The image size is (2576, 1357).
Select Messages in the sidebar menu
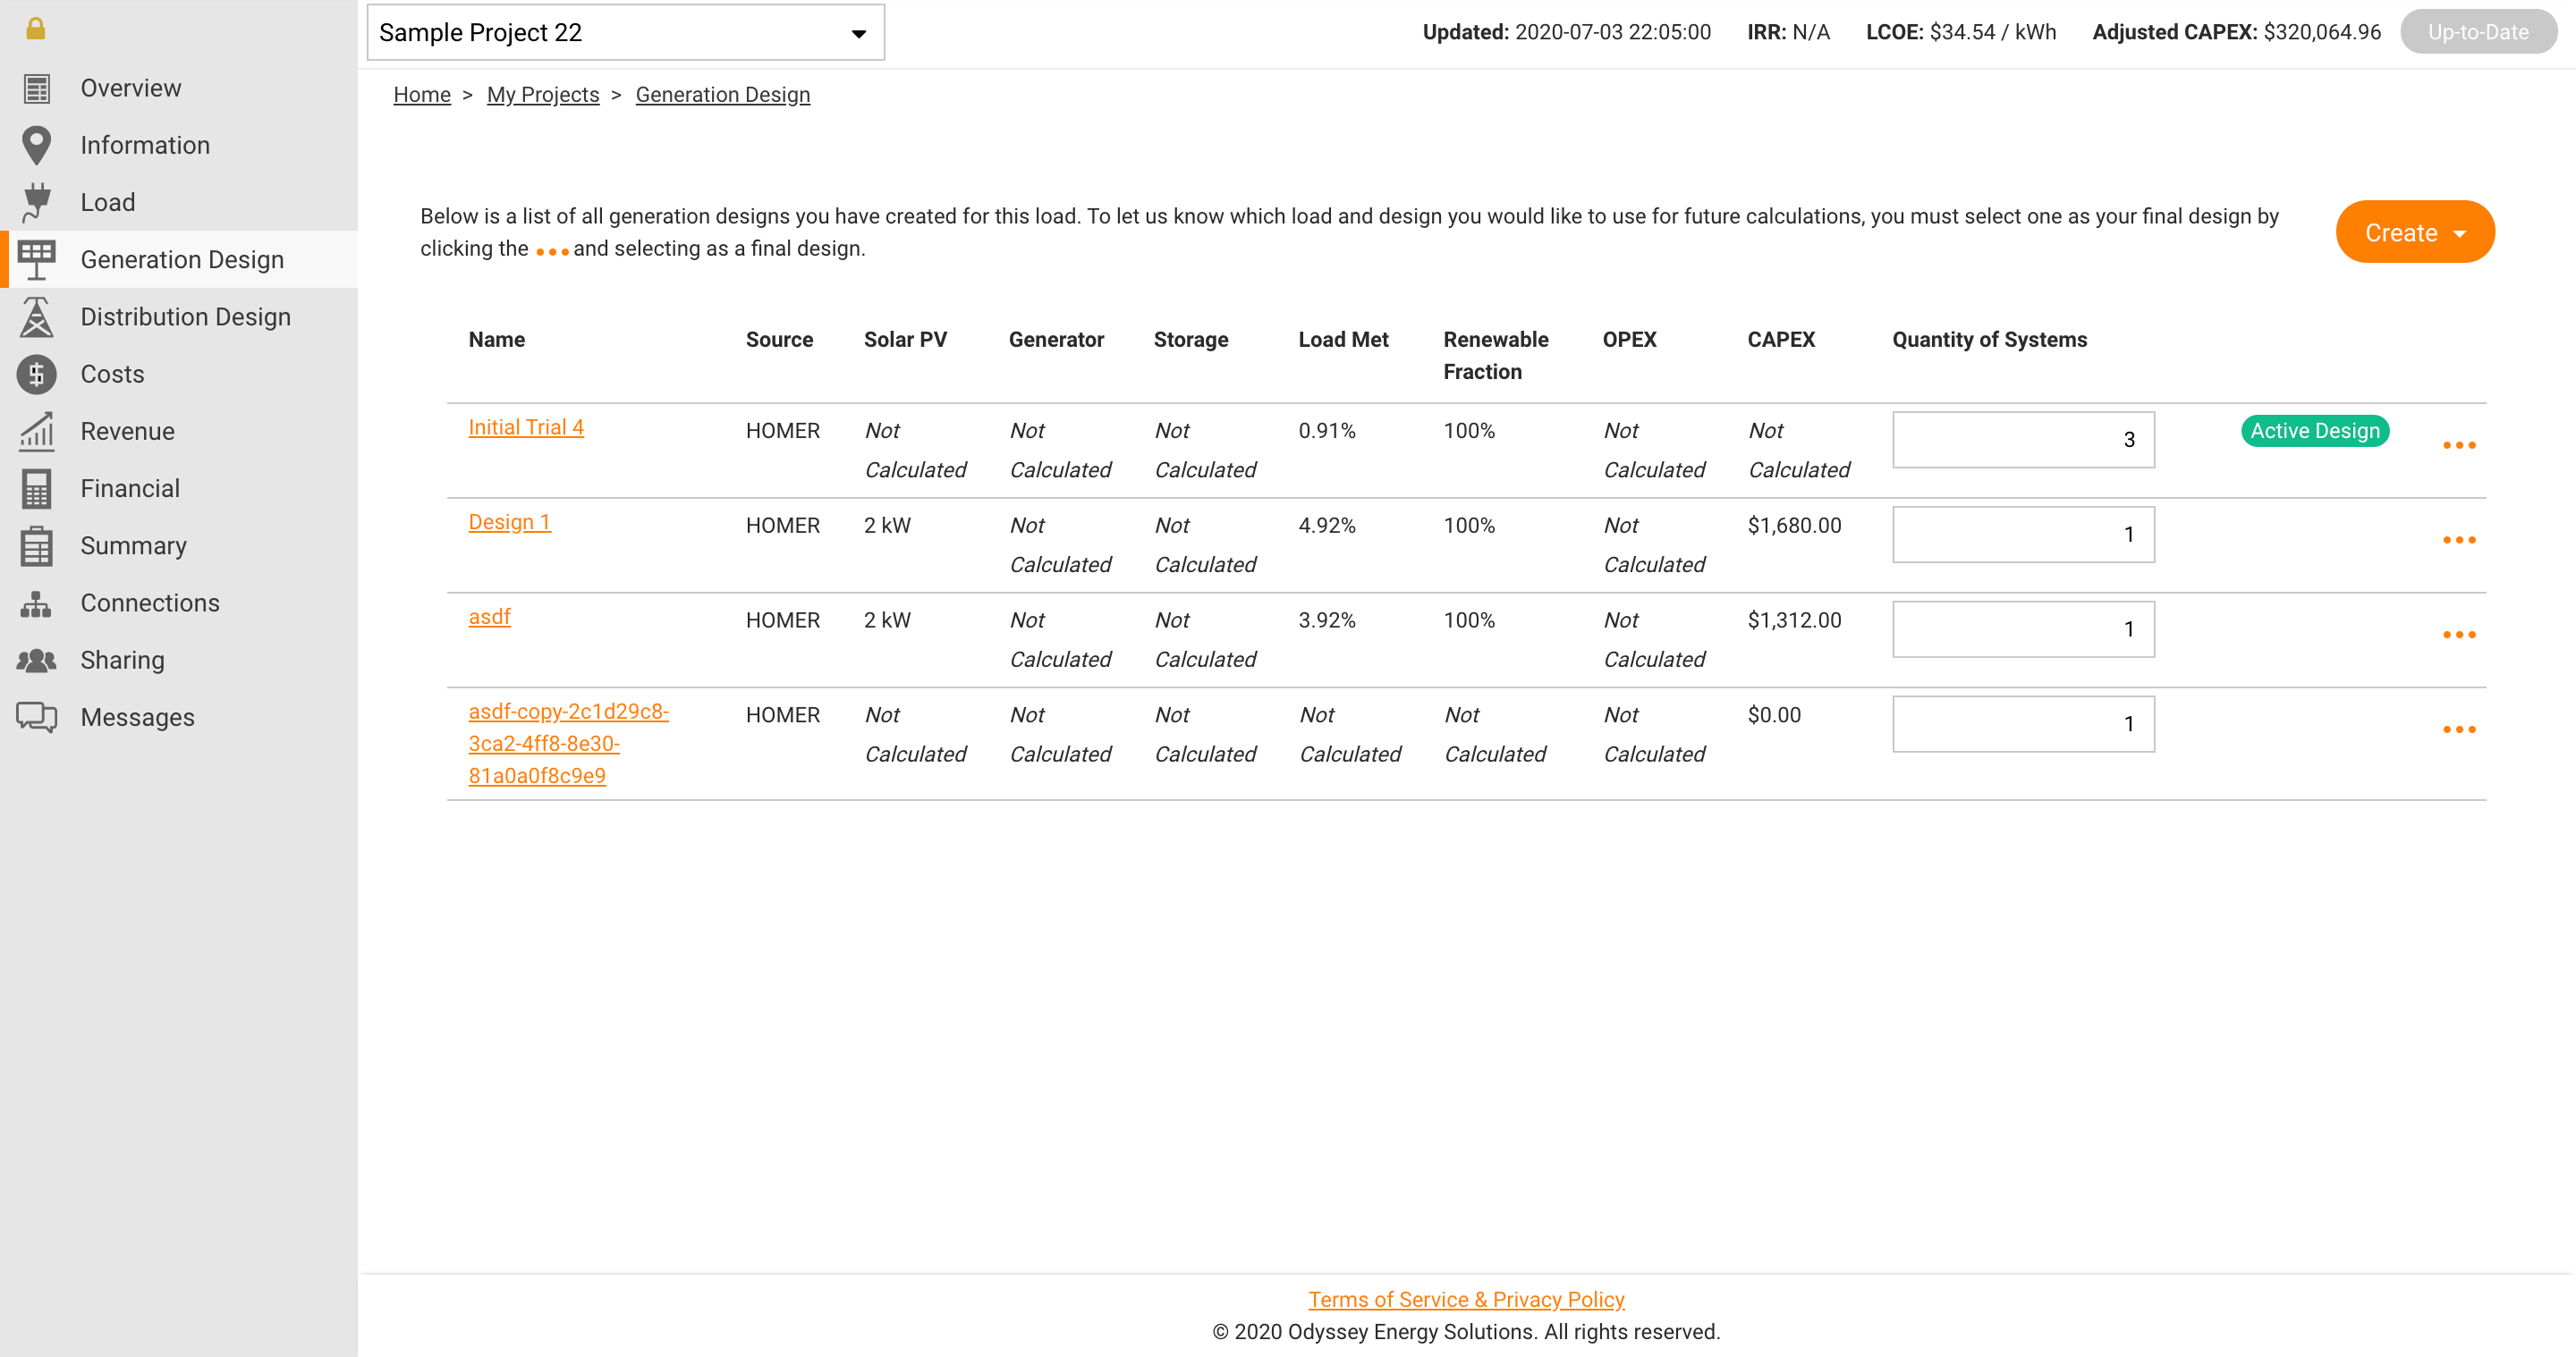pos(137,718)
